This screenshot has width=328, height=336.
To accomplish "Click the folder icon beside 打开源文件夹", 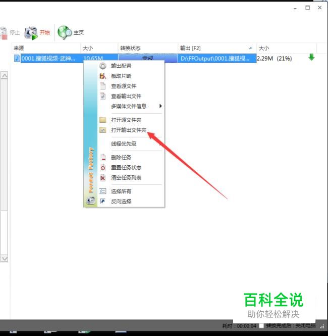I will (103, 120).
